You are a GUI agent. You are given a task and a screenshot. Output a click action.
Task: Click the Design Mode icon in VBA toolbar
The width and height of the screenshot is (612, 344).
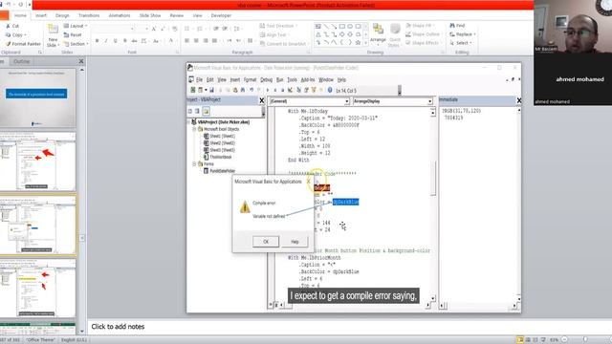290,90
